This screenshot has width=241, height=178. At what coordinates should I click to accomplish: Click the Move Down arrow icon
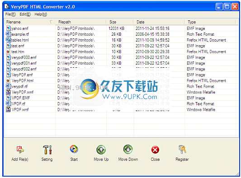click(x=128, y=149)
